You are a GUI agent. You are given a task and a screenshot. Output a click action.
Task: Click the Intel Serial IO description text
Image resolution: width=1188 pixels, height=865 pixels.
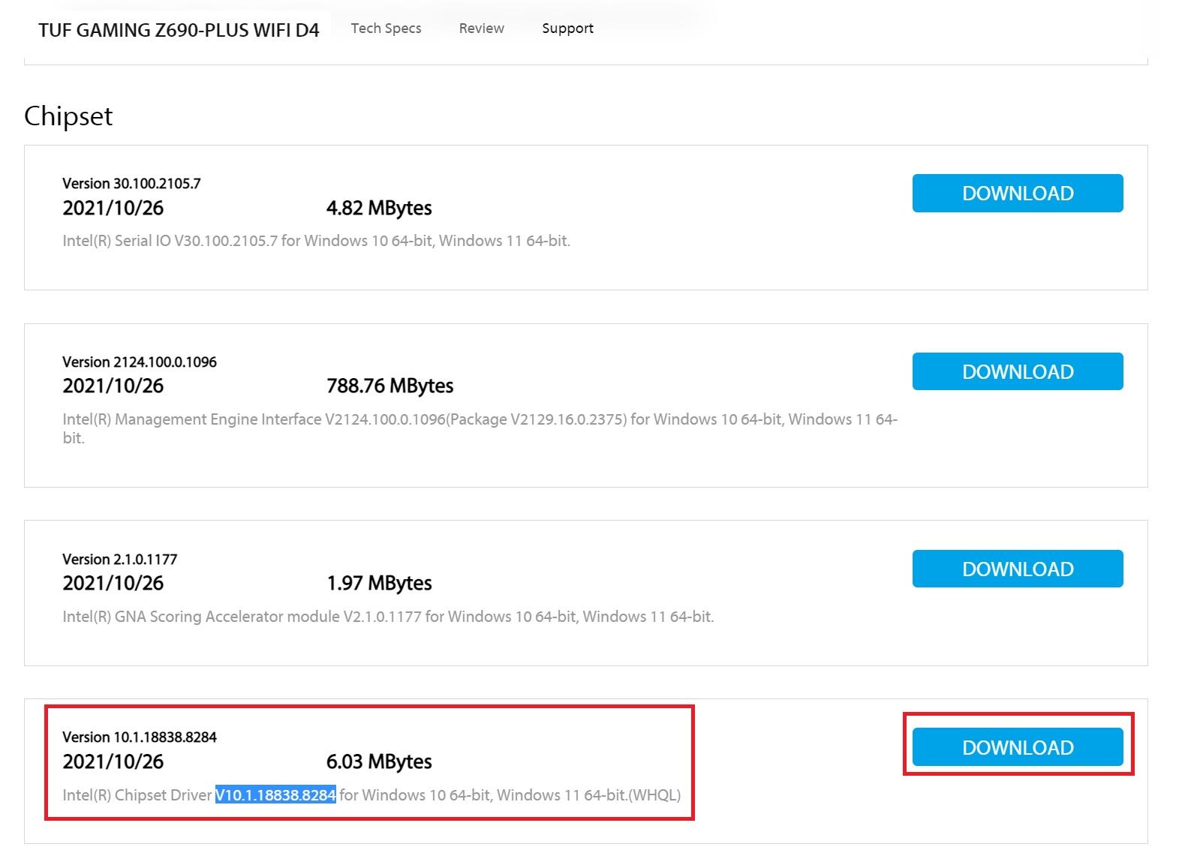point(316,241)
